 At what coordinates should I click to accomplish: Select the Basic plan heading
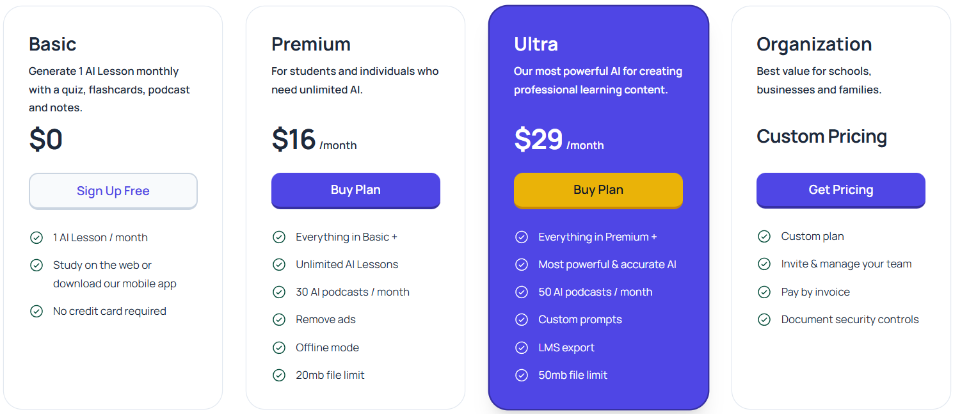tap(52, 44)
